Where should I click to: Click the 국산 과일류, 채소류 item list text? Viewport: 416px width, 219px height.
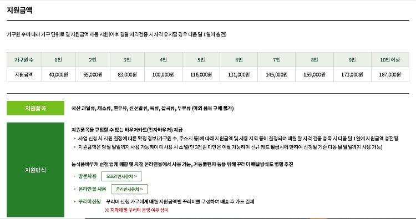point(153,108)
